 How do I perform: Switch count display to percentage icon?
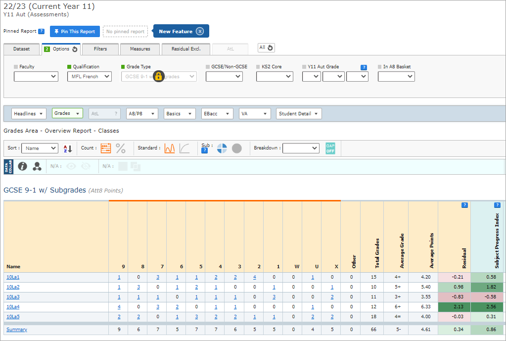pyautogui.click(x=121, y=148)
